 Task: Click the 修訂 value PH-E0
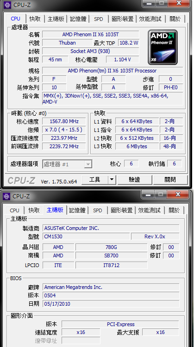click(171, 87)
